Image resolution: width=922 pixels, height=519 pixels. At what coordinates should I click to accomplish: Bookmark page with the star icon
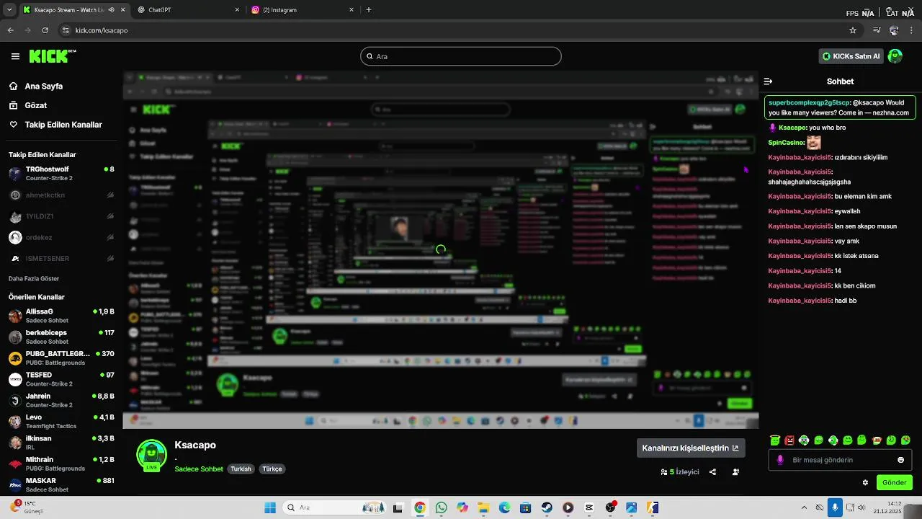(x=853, y=30)
